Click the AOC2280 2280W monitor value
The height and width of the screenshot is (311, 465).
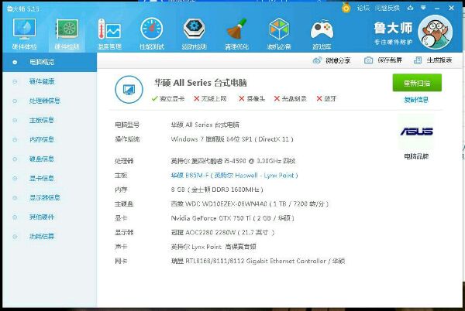pyautogui.click(x=222, y=233)
